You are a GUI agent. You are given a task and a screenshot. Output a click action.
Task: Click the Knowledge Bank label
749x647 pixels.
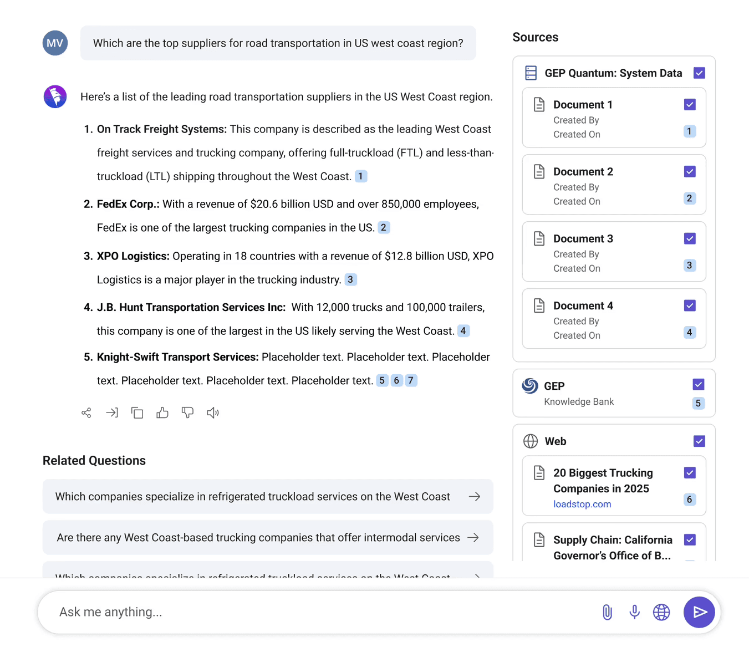coord(579,402)
